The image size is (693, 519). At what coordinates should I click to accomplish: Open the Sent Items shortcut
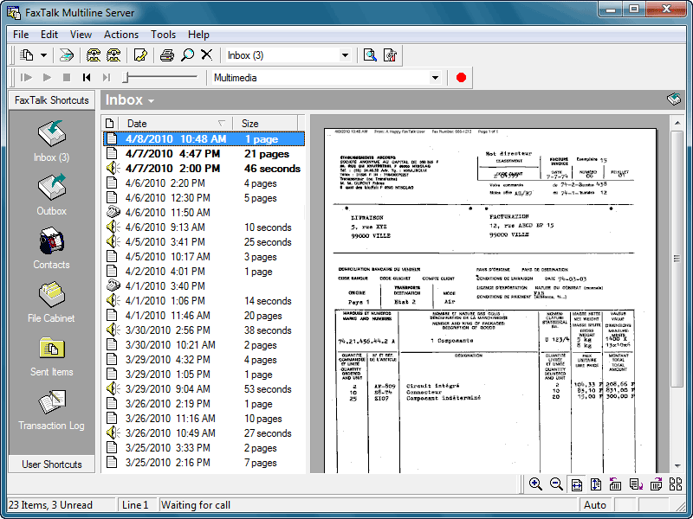52,356
